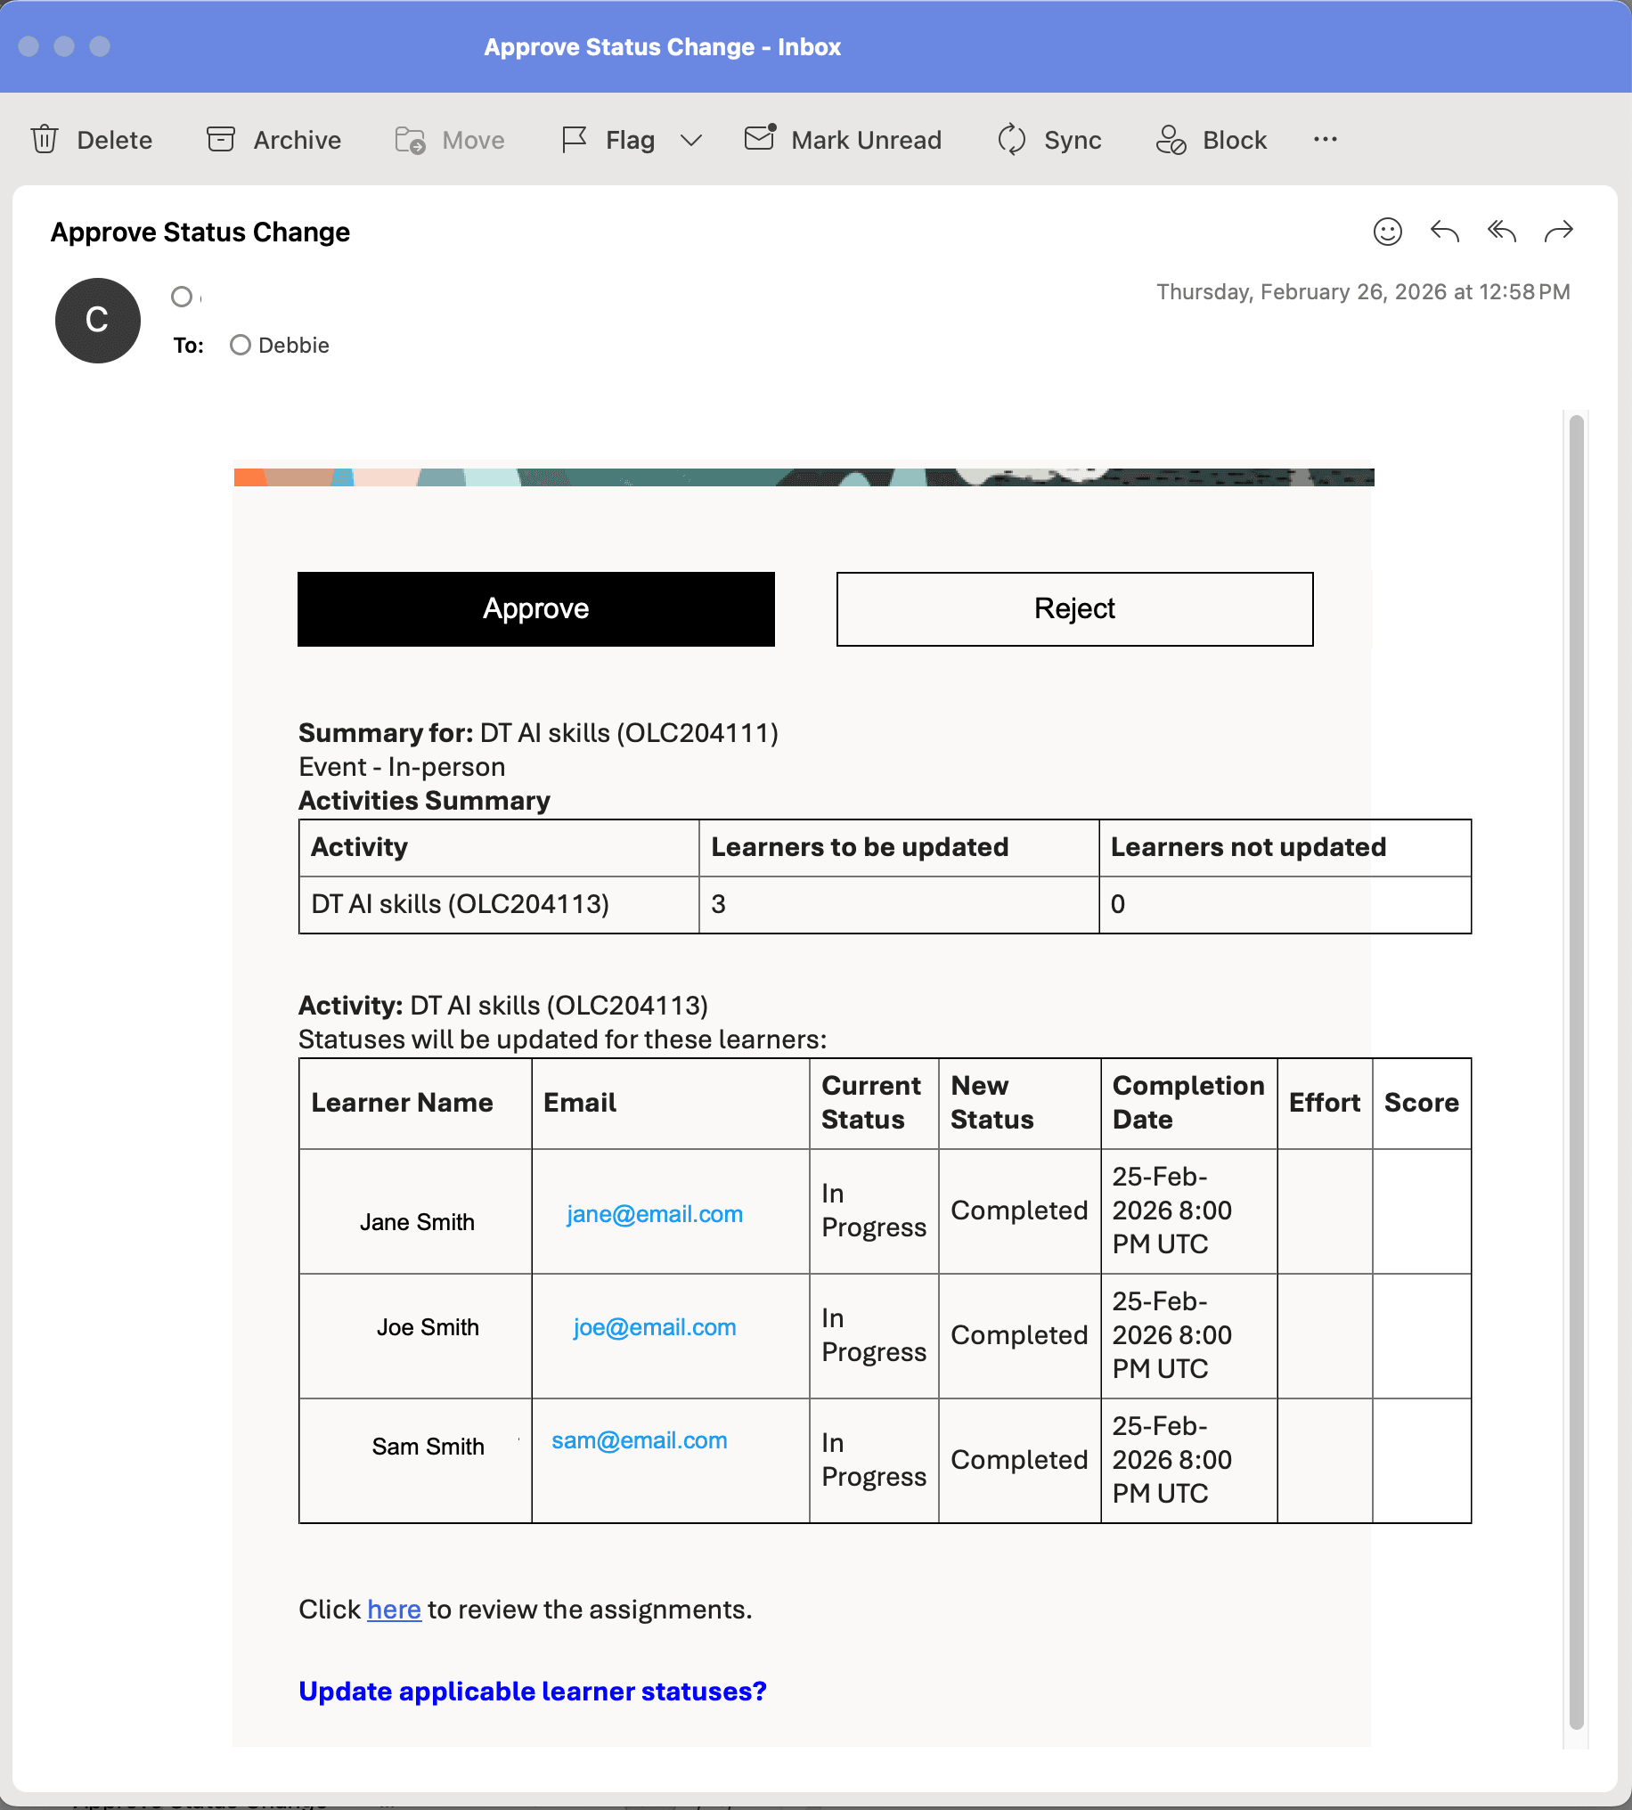
Task: Email jane@email.com via her address link
Action: click(x=655, y=1213)
